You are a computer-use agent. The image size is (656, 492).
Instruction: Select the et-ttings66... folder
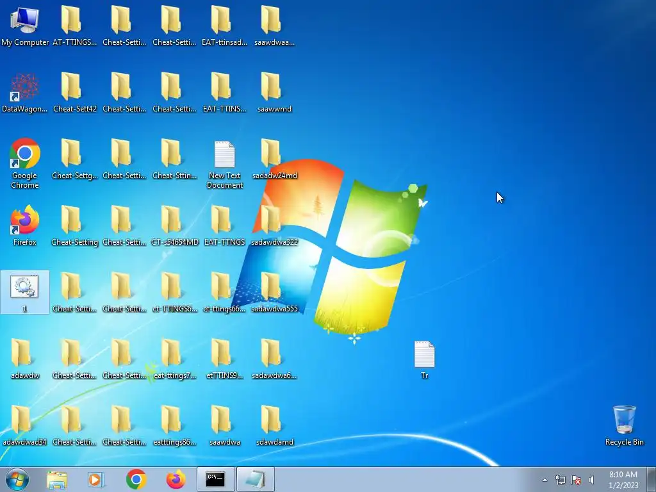point(224,292)
